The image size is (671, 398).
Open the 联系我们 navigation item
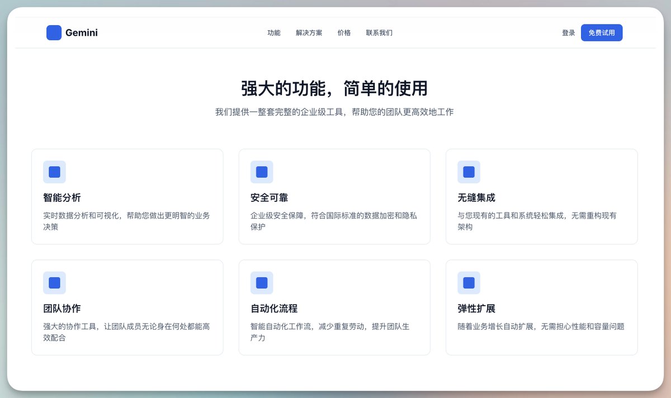pyautogui.click(x=379, y=32)
